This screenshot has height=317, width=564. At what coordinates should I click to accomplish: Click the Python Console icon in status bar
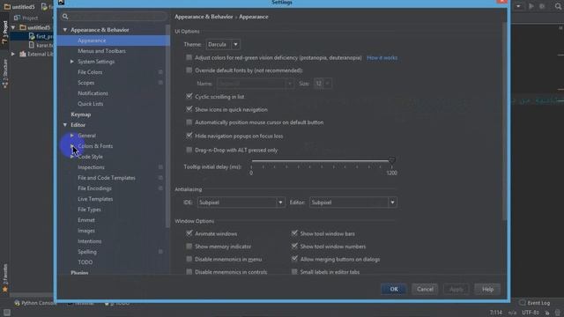click(x=17, y=303)
